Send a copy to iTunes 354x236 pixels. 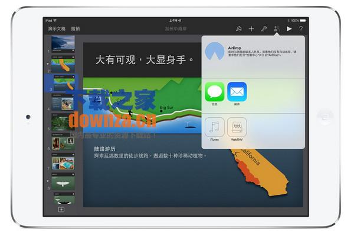pos(215,127)
